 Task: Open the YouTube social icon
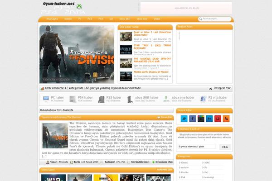(x=218, y=119)
